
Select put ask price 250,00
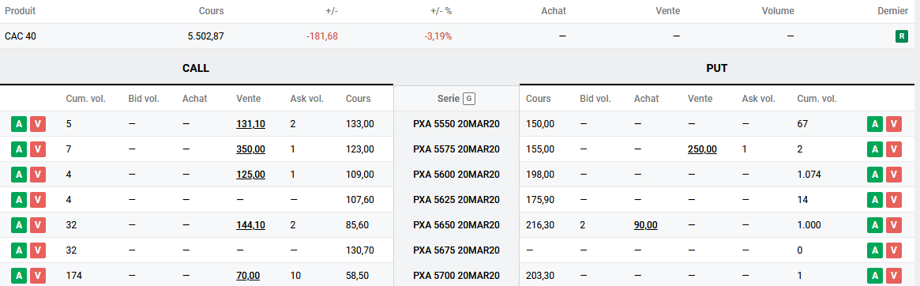[702, 149]
